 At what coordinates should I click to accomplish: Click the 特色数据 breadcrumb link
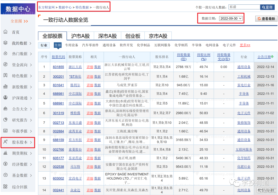pos(82,7)
